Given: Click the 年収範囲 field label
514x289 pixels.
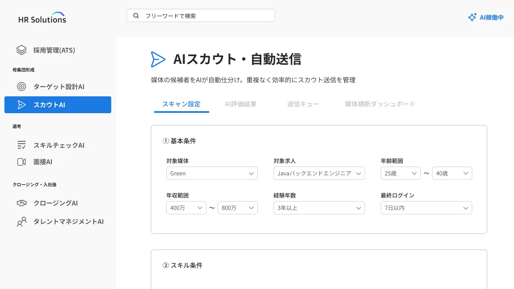Looking at the screenshot, I should point(177,195).
